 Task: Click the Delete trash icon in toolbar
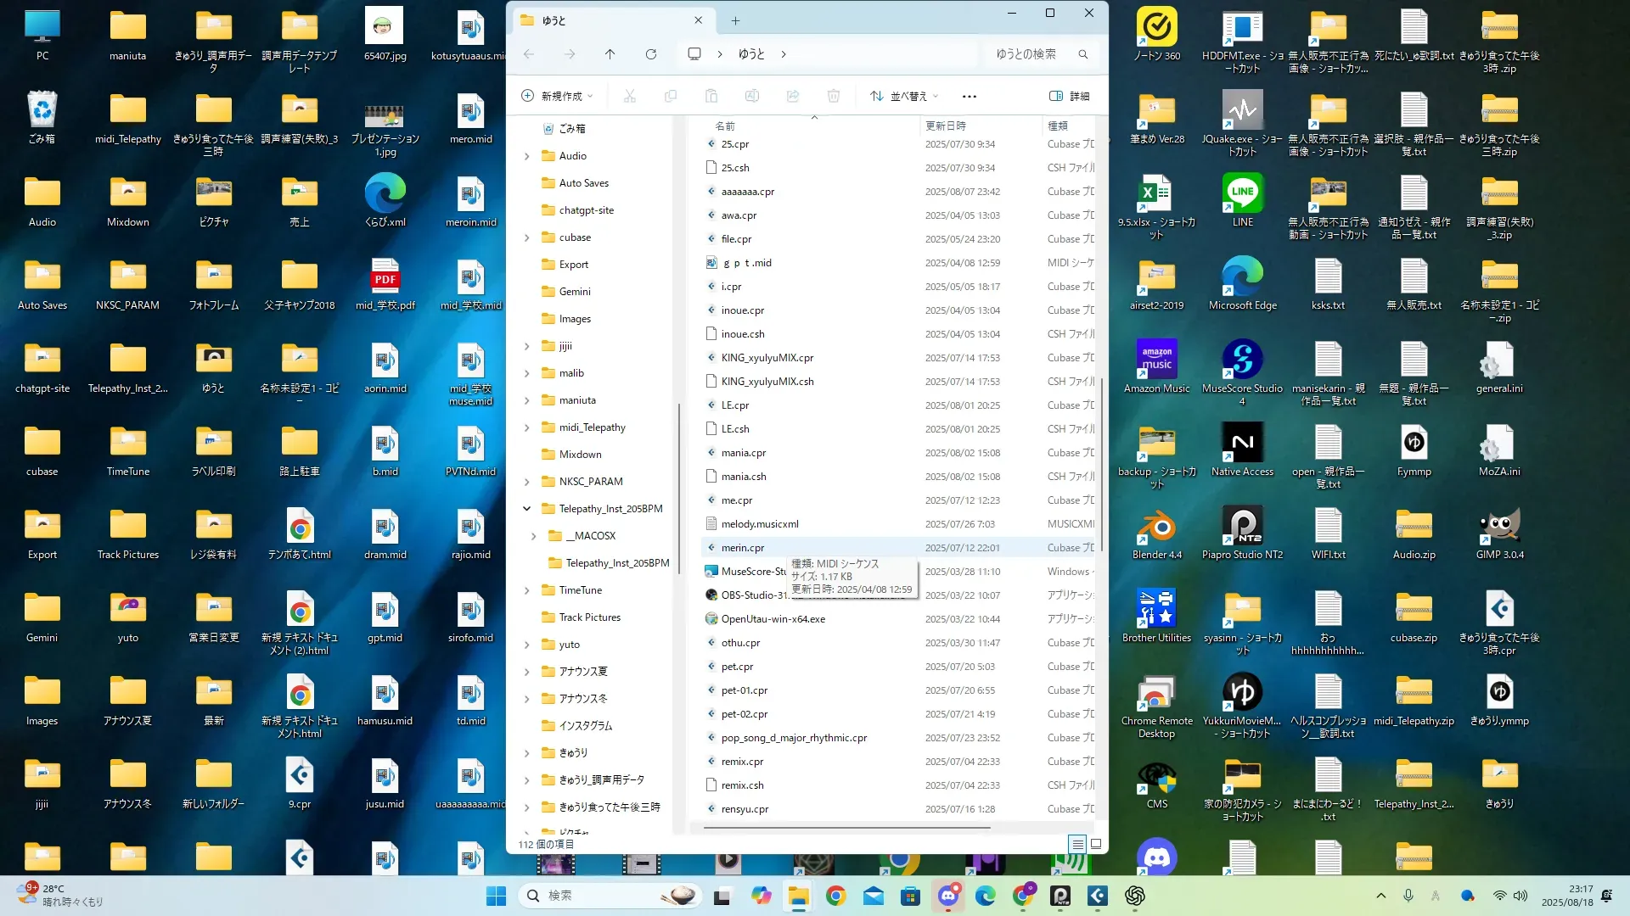(x=833, y=96)
